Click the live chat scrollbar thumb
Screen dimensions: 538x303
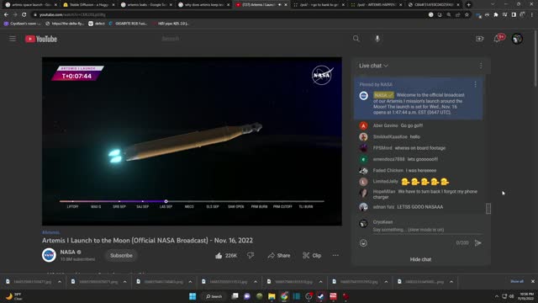pos(488,208)
